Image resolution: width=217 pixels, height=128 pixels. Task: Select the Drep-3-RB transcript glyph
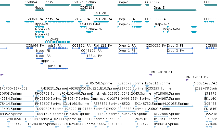pyautogui.click(x=175, y=27)
